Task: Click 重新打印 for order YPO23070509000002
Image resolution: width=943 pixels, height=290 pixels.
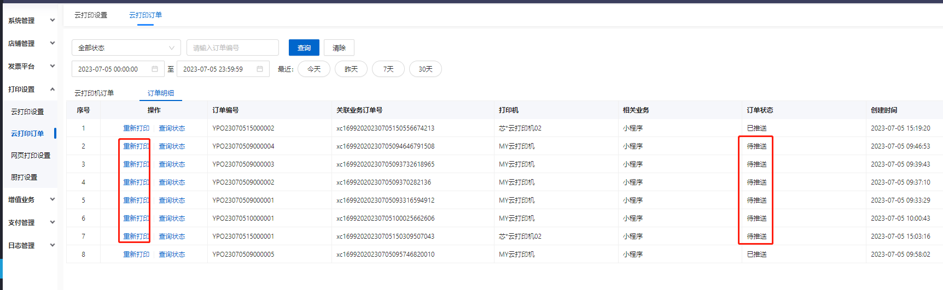Action: 136,182
